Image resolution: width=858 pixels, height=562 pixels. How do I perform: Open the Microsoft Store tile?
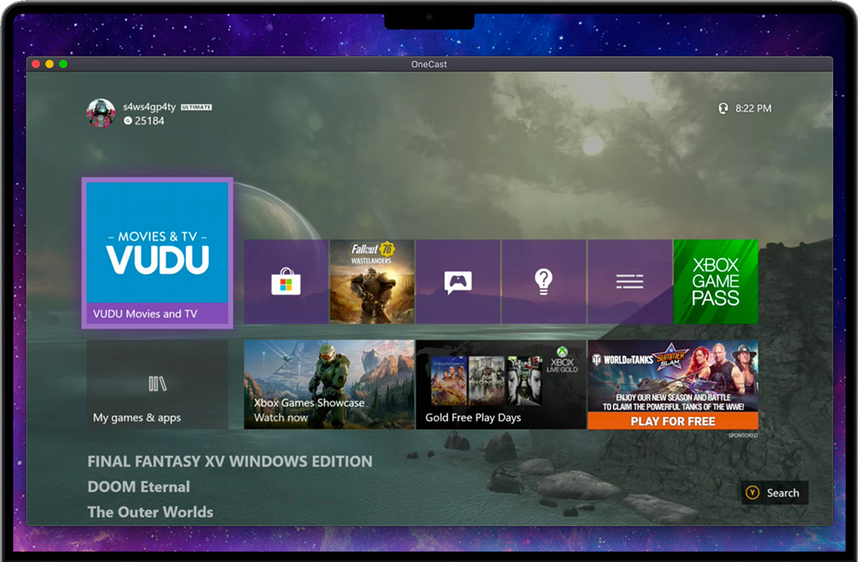(x=286, y=281)
